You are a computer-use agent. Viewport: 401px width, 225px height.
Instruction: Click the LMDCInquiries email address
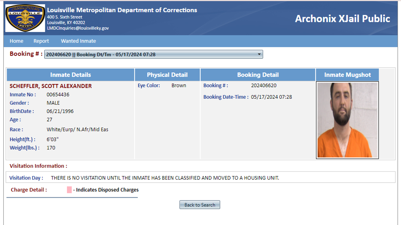point(78,28)
